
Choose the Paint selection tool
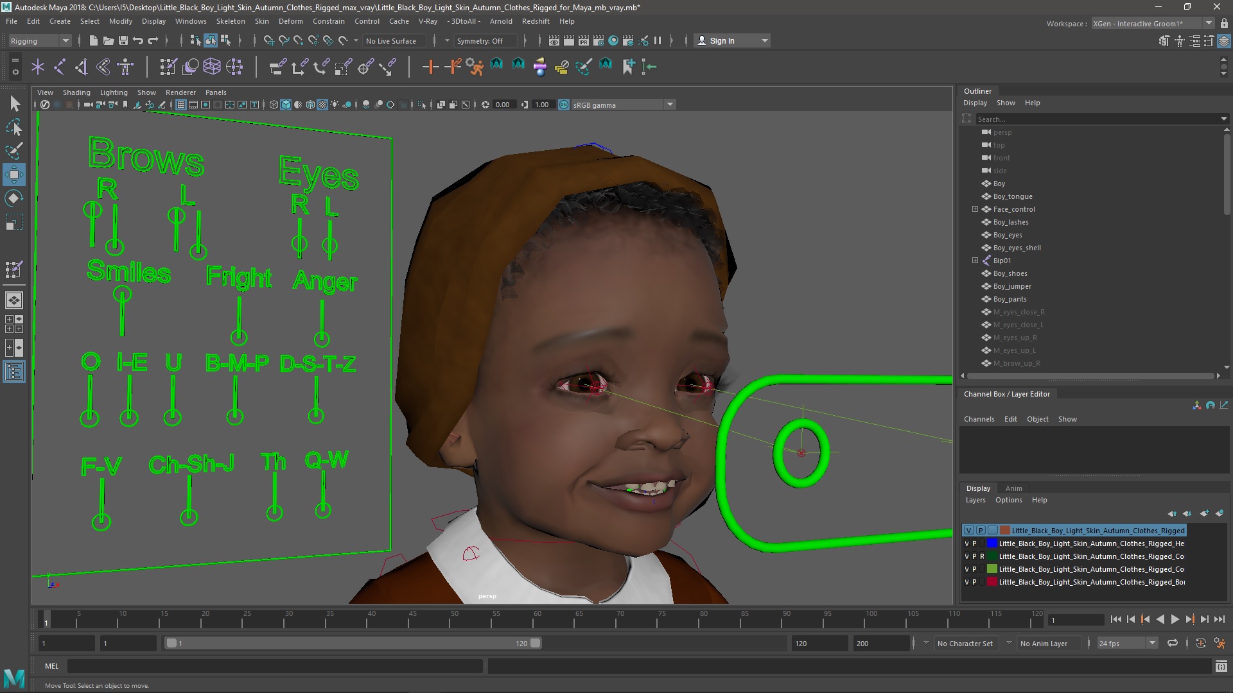(14, 151)
